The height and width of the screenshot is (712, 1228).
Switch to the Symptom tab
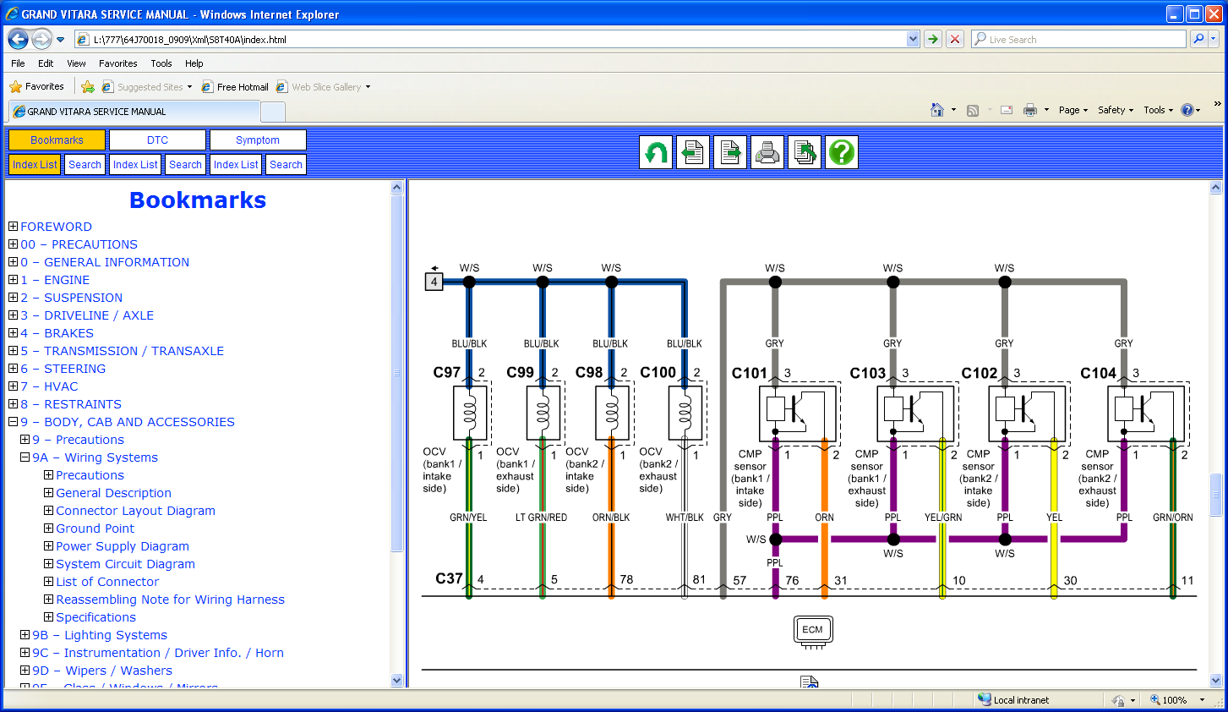tap(258, 140)
